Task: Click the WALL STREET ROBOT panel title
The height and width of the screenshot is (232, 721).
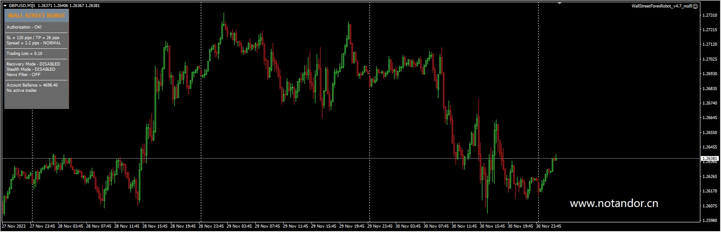Action: (x=36, y=16)
